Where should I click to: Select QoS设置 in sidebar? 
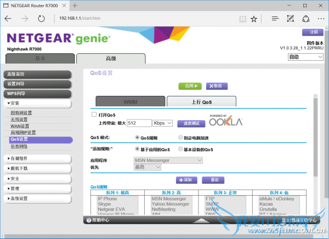point(41,140)
